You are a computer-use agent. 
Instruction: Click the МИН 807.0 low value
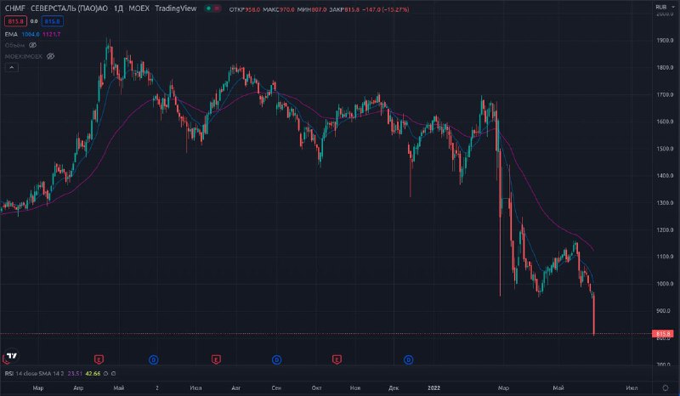point(312,9)
